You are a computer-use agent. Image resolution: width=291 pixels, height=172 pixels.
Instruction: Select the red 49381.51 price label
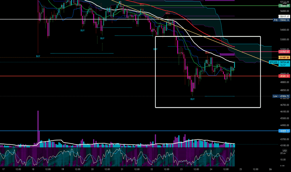pos(284,76)
